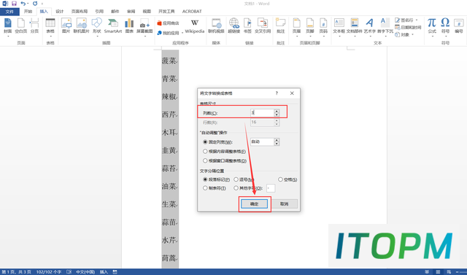Open the Chart insert tool
The height and width of the screenshot is (275, 467).
(129, 26)
